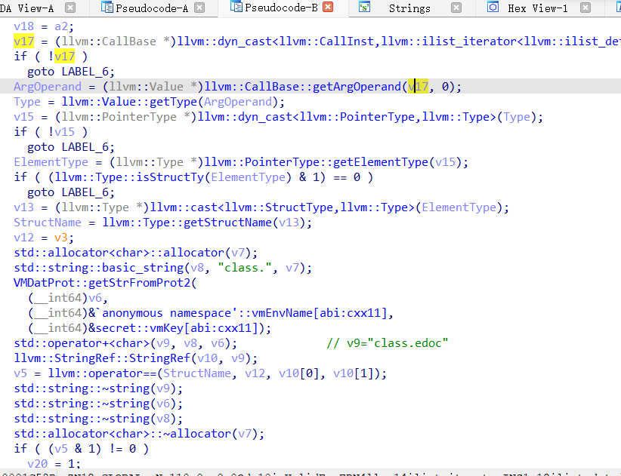Close the Strings tab
621x476 pixels.
(457, 8)
